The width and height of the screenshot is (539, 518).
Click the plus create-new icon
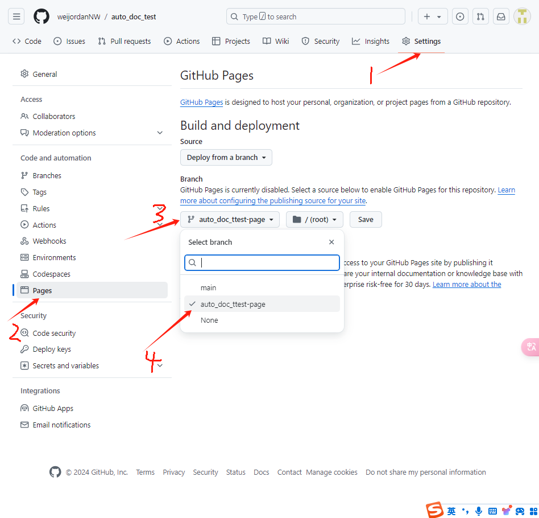tap(426, 17)
